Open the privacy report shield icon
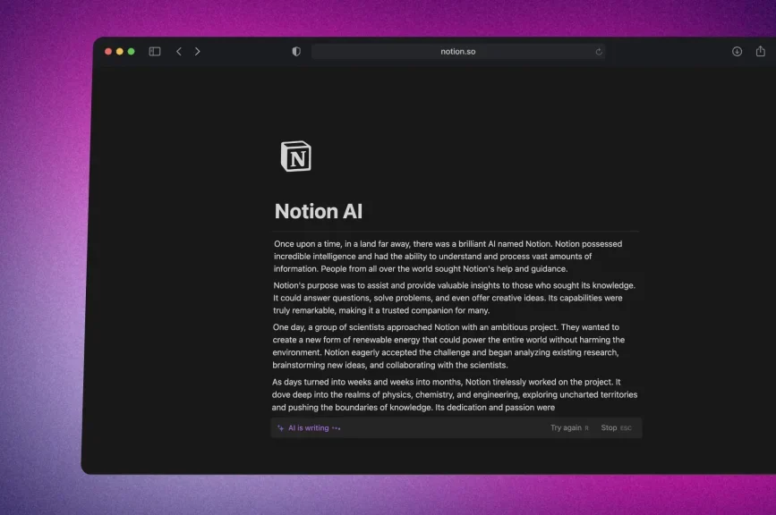This screenshot has height=515, width=776. click(x=296, y=52)
